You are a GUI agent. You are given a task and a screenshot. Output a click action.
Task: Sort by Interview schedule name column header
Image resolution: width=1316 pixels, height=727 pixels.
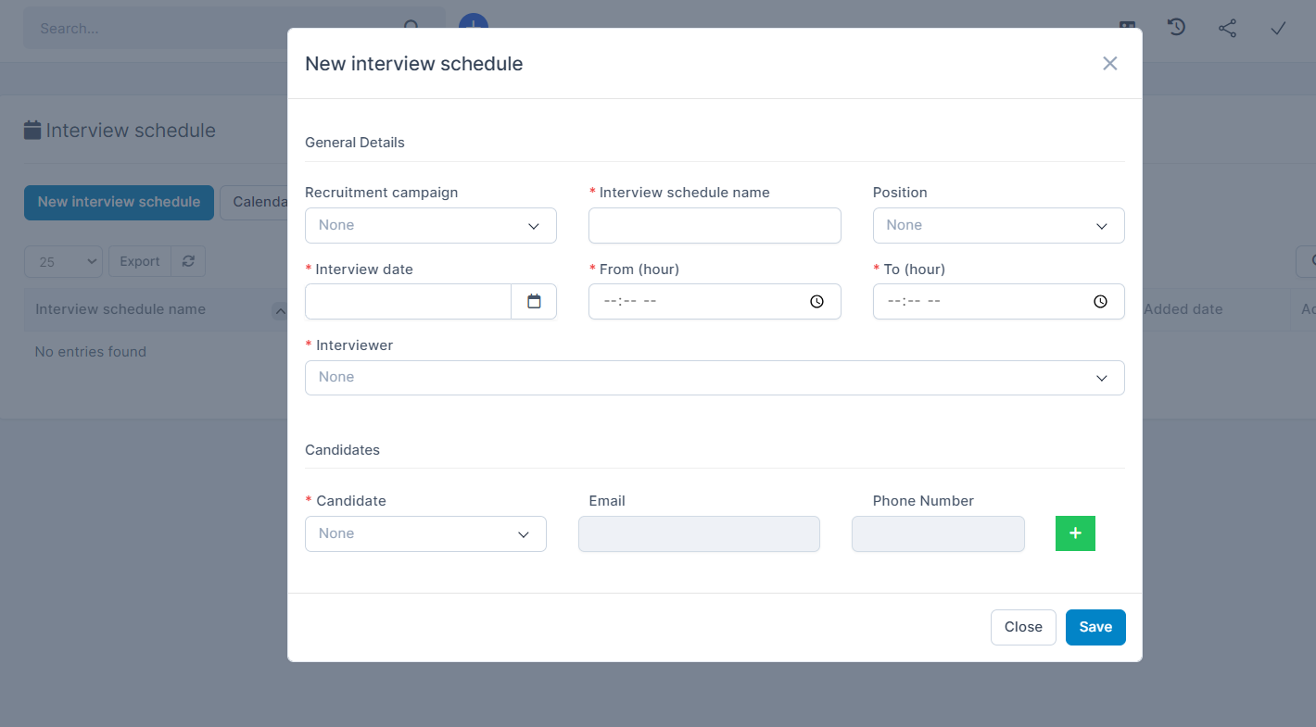click(x=120, y=309)
